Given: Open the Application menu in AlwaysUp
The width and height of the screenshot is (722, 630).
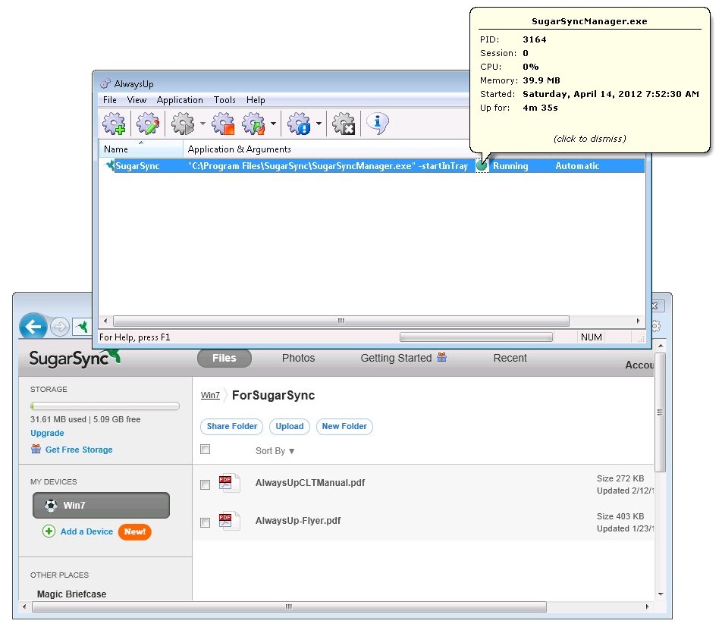Looking at the screenshot, I should [x=180, y=100].
